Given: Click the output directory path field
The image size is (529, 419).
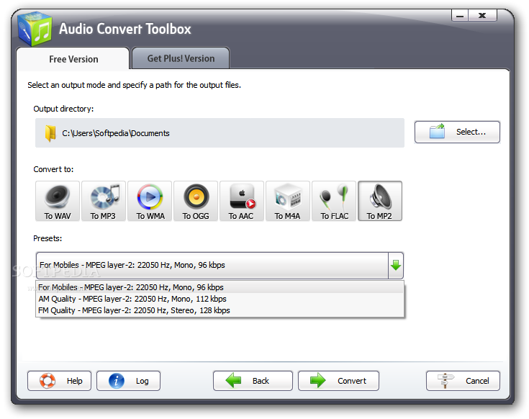Looking at the screenshot, I should [220, 133].
